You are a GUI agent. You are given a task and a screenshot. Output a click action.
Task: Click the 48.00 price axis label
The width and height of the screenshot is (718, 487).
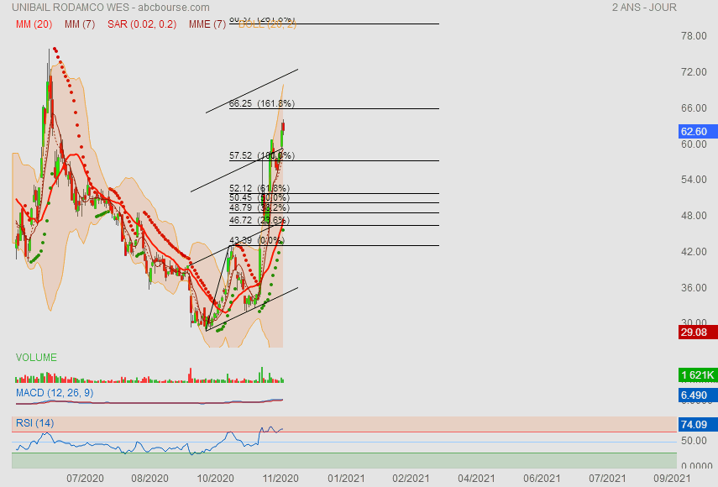tap(694, 216)
